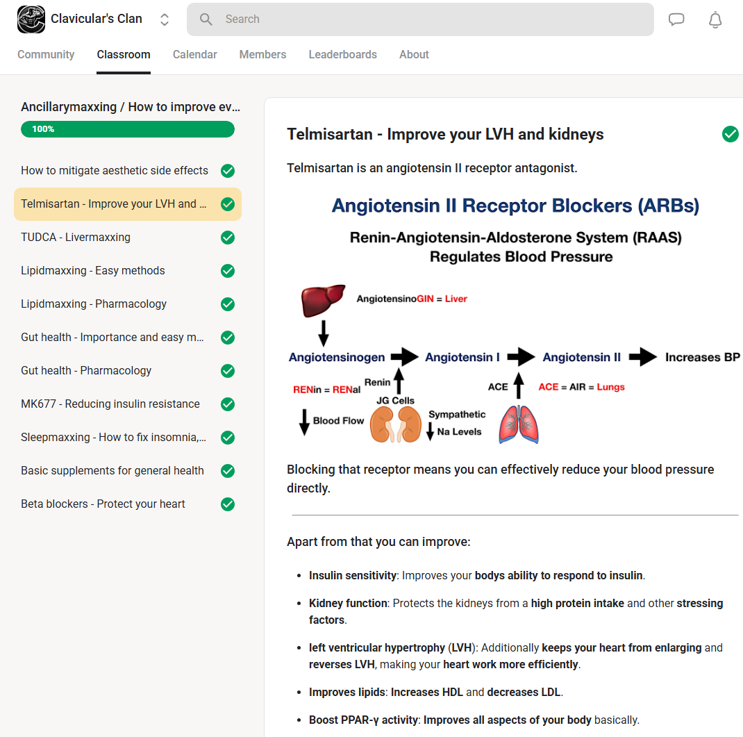Switch to the Calendar tab
This screenshot has height=737, width=743.
[x=194, y=54]
